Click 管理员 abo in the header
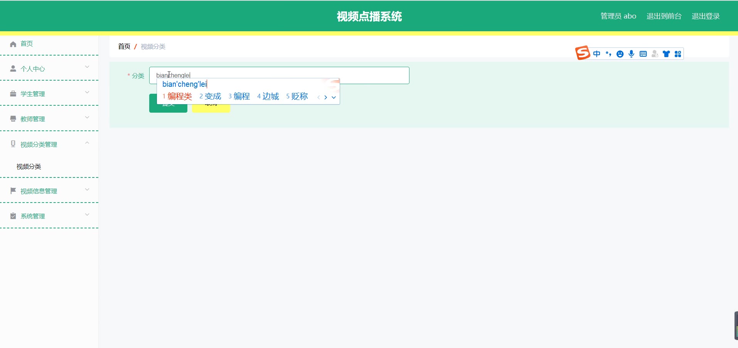738x348 pixels. click(x=618, y=16)
